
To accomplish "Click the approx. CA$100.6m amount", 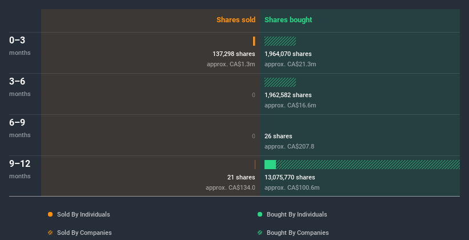I will [x=292, y=187].
